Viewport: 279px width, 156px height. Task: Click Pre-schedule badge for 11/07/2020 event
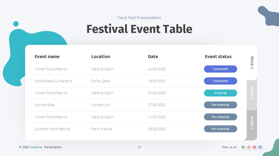click(x=220, y=117)
